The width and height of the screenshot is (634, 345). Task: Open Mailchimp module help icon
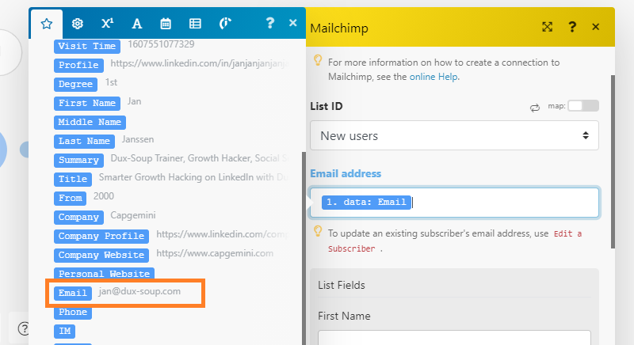[571, 27]
